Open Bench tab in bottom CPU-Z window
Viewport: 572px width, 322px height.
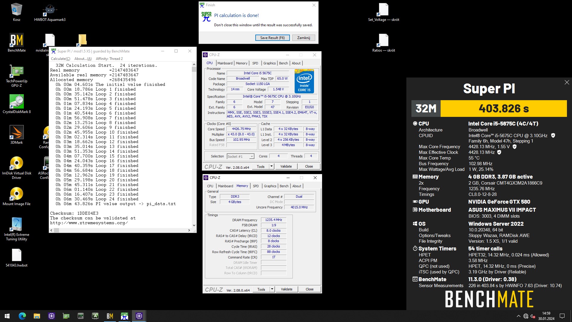click(x=284, y=186)
